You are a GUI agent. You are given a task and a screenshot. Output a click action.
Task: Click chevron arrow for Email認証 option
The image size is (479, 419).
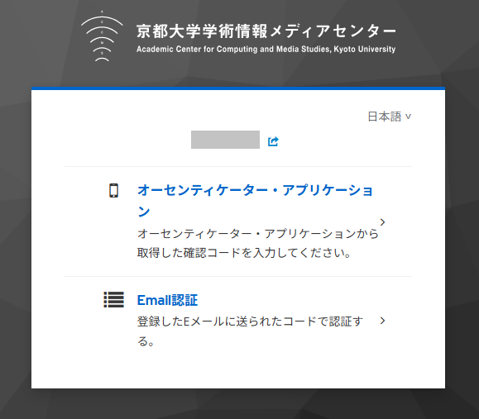pyautogui.click(x=382, y=321)
